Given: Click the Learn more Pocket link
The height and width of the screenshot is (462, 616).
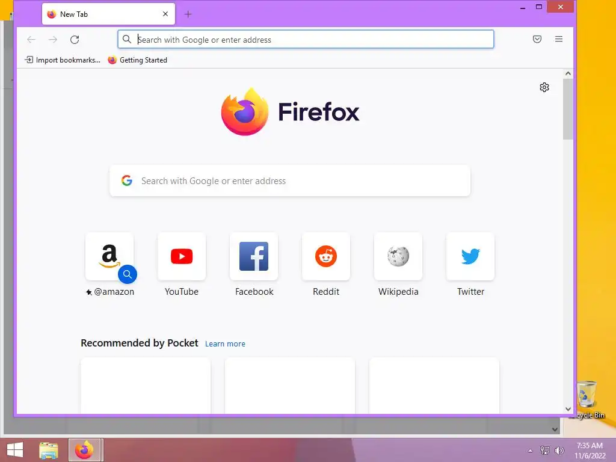Looking at the screenshot, I should [x=225, y=343].
